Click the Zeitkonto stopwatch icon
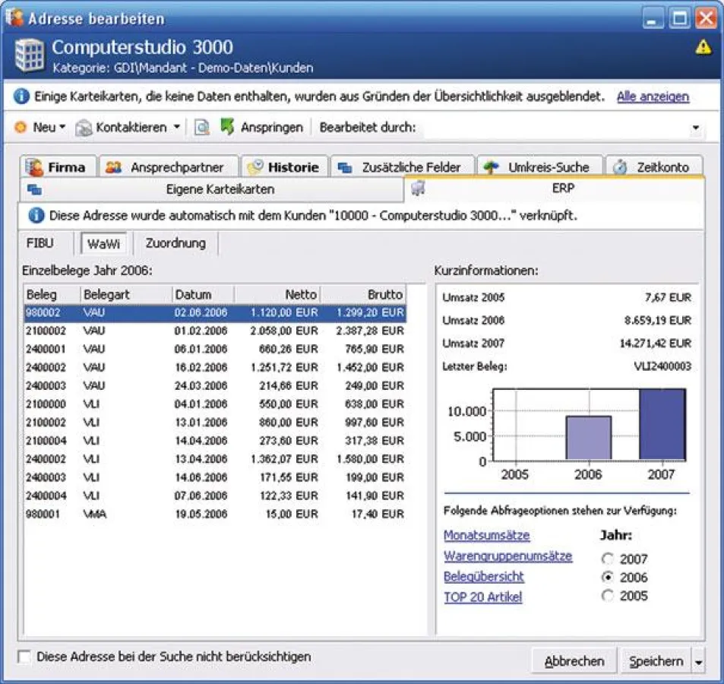Screen dimensions: 724x684 620,167
